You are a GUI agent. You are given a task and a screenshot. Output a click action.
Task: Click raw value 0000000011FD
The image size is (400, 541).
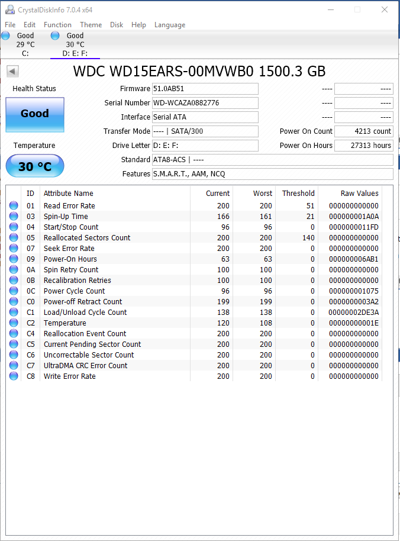tap(353, 227)
